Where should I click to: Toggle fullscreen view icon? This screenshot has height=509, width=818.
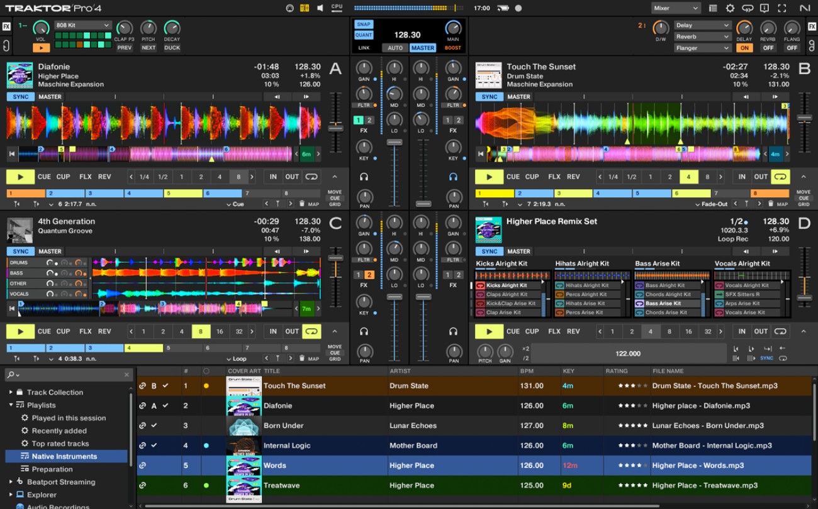782,8
